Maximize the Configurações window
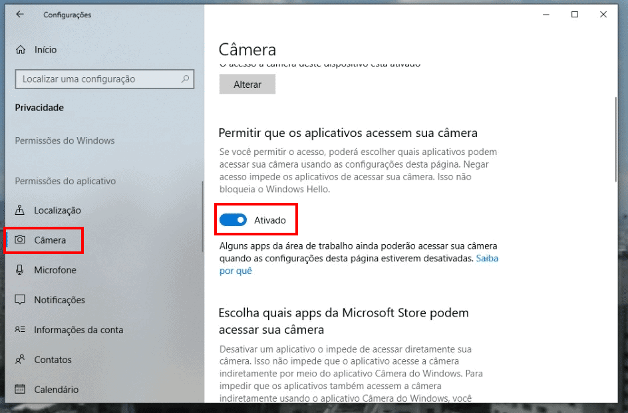The height and width of the screenshot is (413, 628). 575,15
